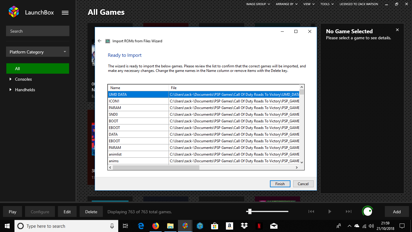Image resolution: width=412 pixels, height=232 pixels.
Task: Select the All platform filter
Action: [38, 69]
